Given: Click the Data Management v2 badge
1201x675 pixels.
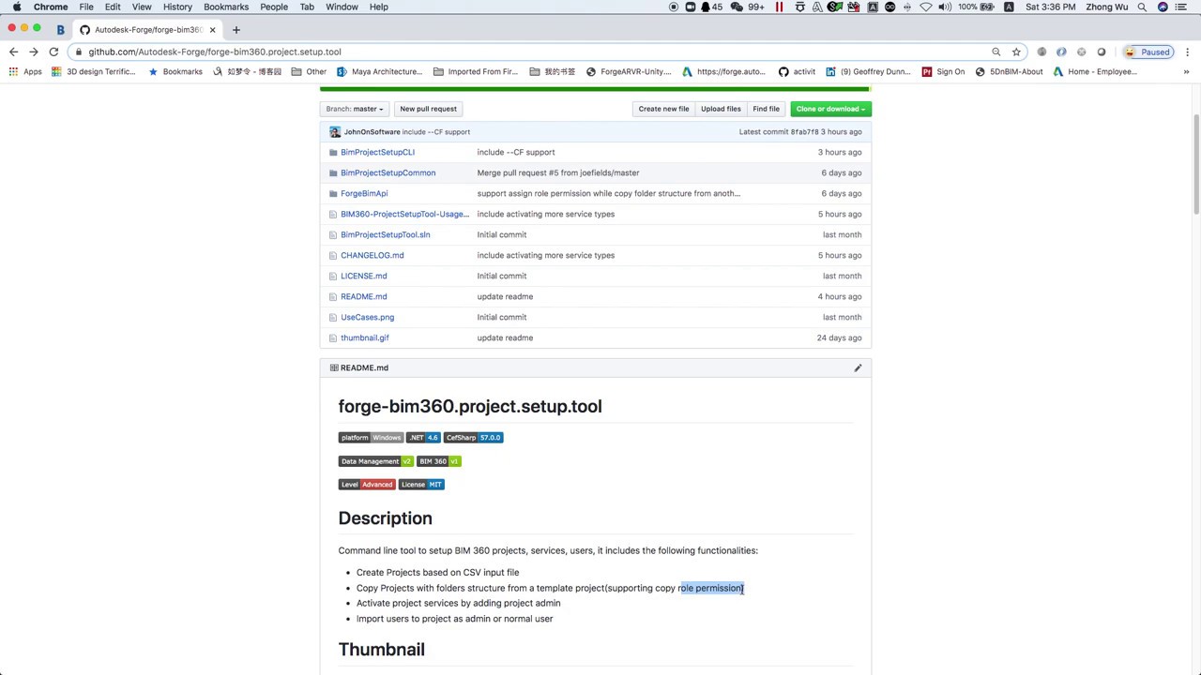Looking at the screenshot, I should click(376, 461).
